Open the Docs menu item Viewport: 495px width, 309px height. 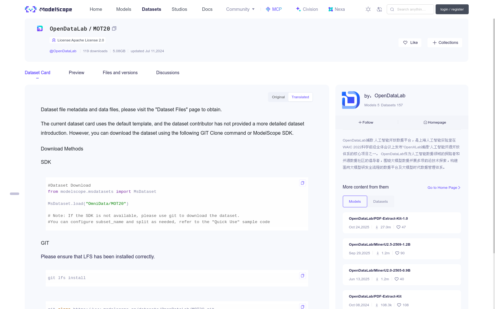[x=207, y=9]
